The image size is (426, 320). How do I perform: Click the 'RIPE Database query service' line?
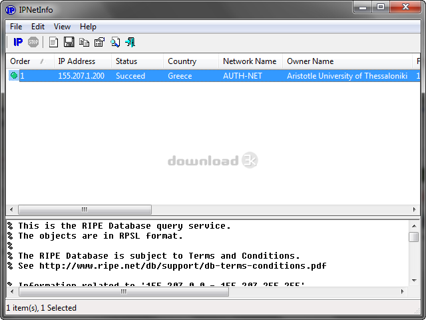pos(119,226)
